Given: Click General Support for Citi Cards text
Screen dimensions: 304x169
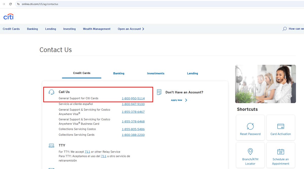Looking at the screenshot, I should (x=79, y=98).
